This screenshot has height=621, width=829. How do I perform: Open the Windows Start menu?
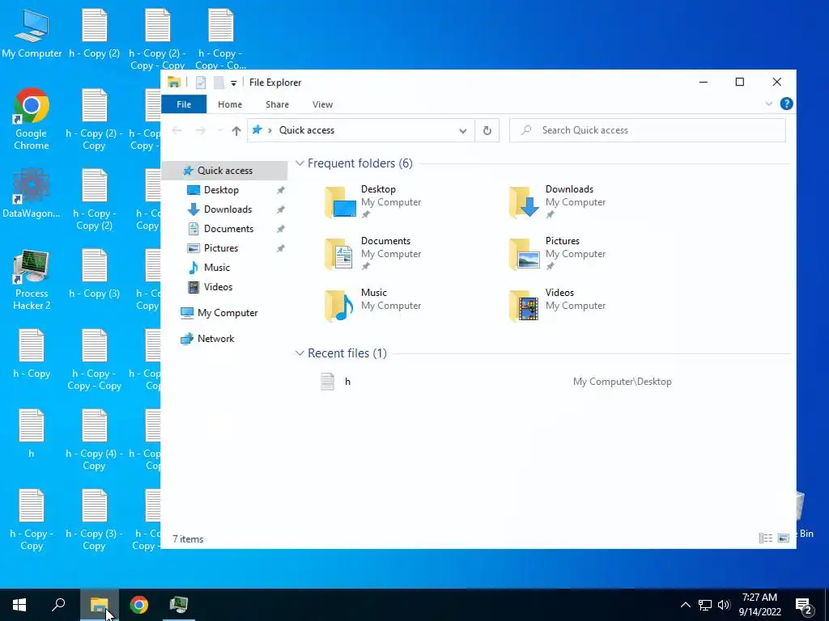tap(19, 605)
